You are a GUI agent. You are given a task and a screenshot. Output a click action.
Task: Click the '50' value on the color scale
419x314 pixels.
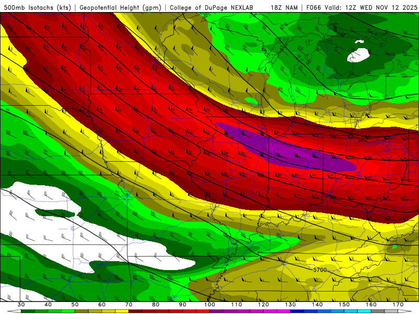pyautogui.click(x=75, y=305)
